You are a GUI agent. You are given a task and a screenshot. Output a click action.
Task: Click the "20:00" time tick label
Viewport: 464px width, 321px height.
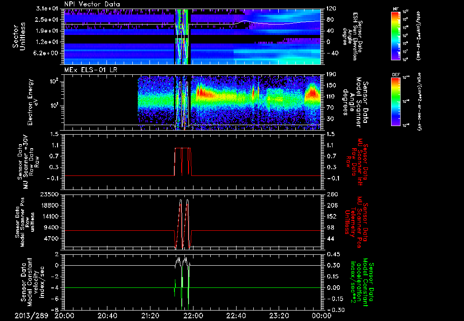64,316
